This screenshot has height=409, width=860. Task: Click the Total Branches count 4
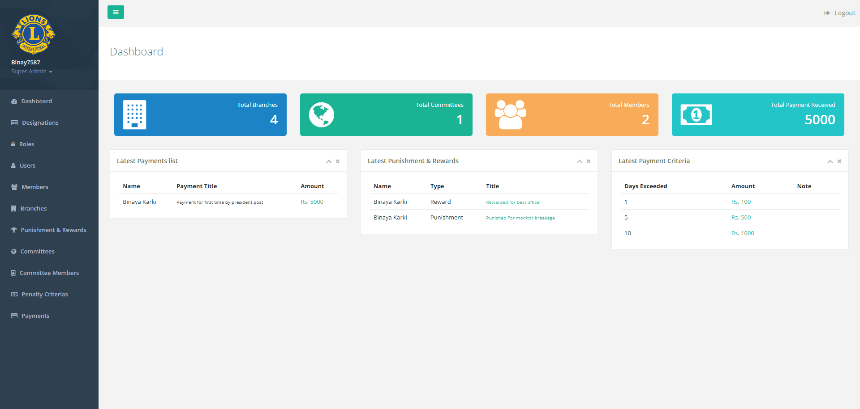pos(274,120)
